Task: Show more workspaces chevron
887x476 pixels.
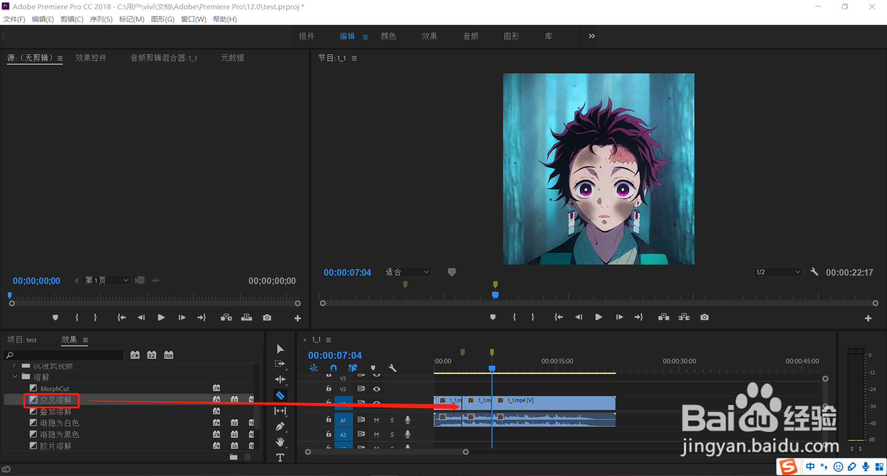Action: (x=592, y=36)
